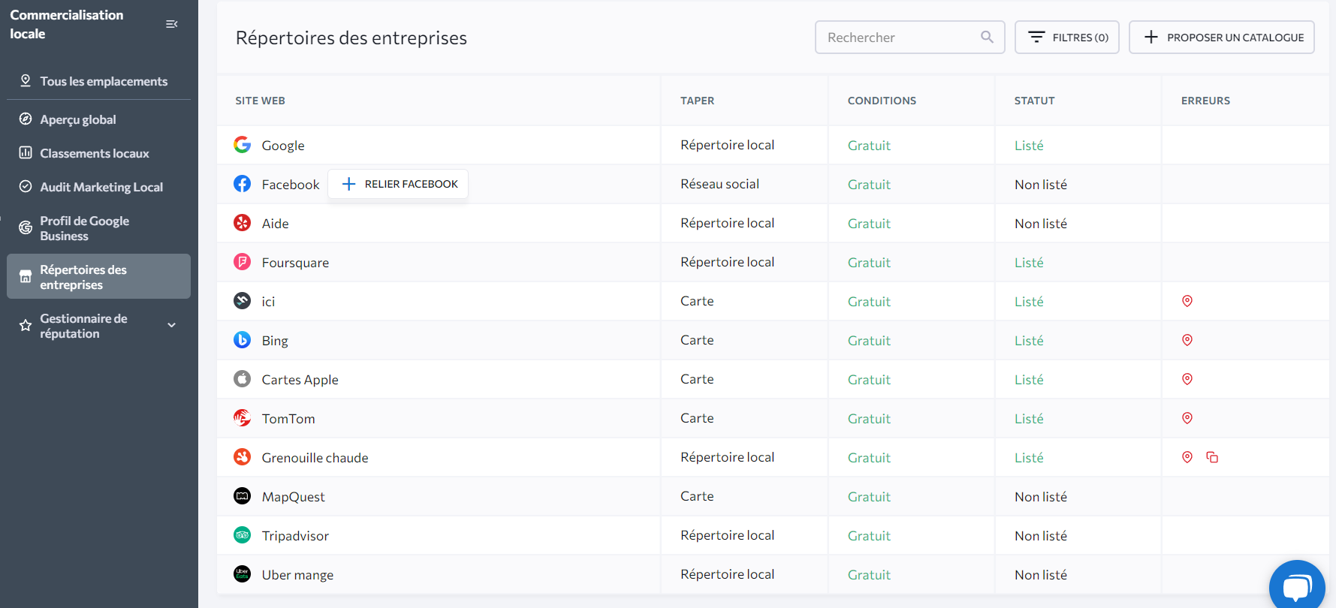Expand Gestionnaire de réputation submenu
Screen dimensions: 1336x608
[172, 325]
